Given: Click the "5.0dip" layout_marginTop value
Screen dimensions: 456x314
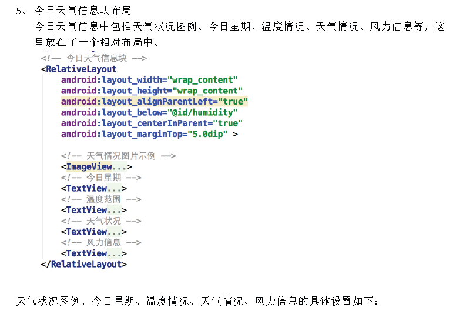Looking at the screenshot, I should tap(207, 134).
